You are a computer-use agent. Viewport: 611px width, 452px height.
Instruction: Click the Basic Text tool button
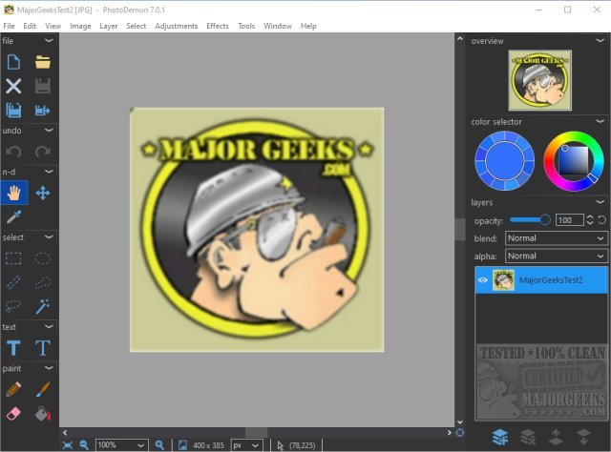click(13, 348)
